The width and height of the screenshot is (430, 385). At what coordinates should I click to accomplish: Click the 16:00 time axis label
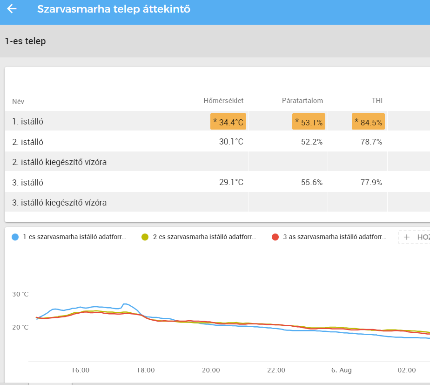pos(81,370)
